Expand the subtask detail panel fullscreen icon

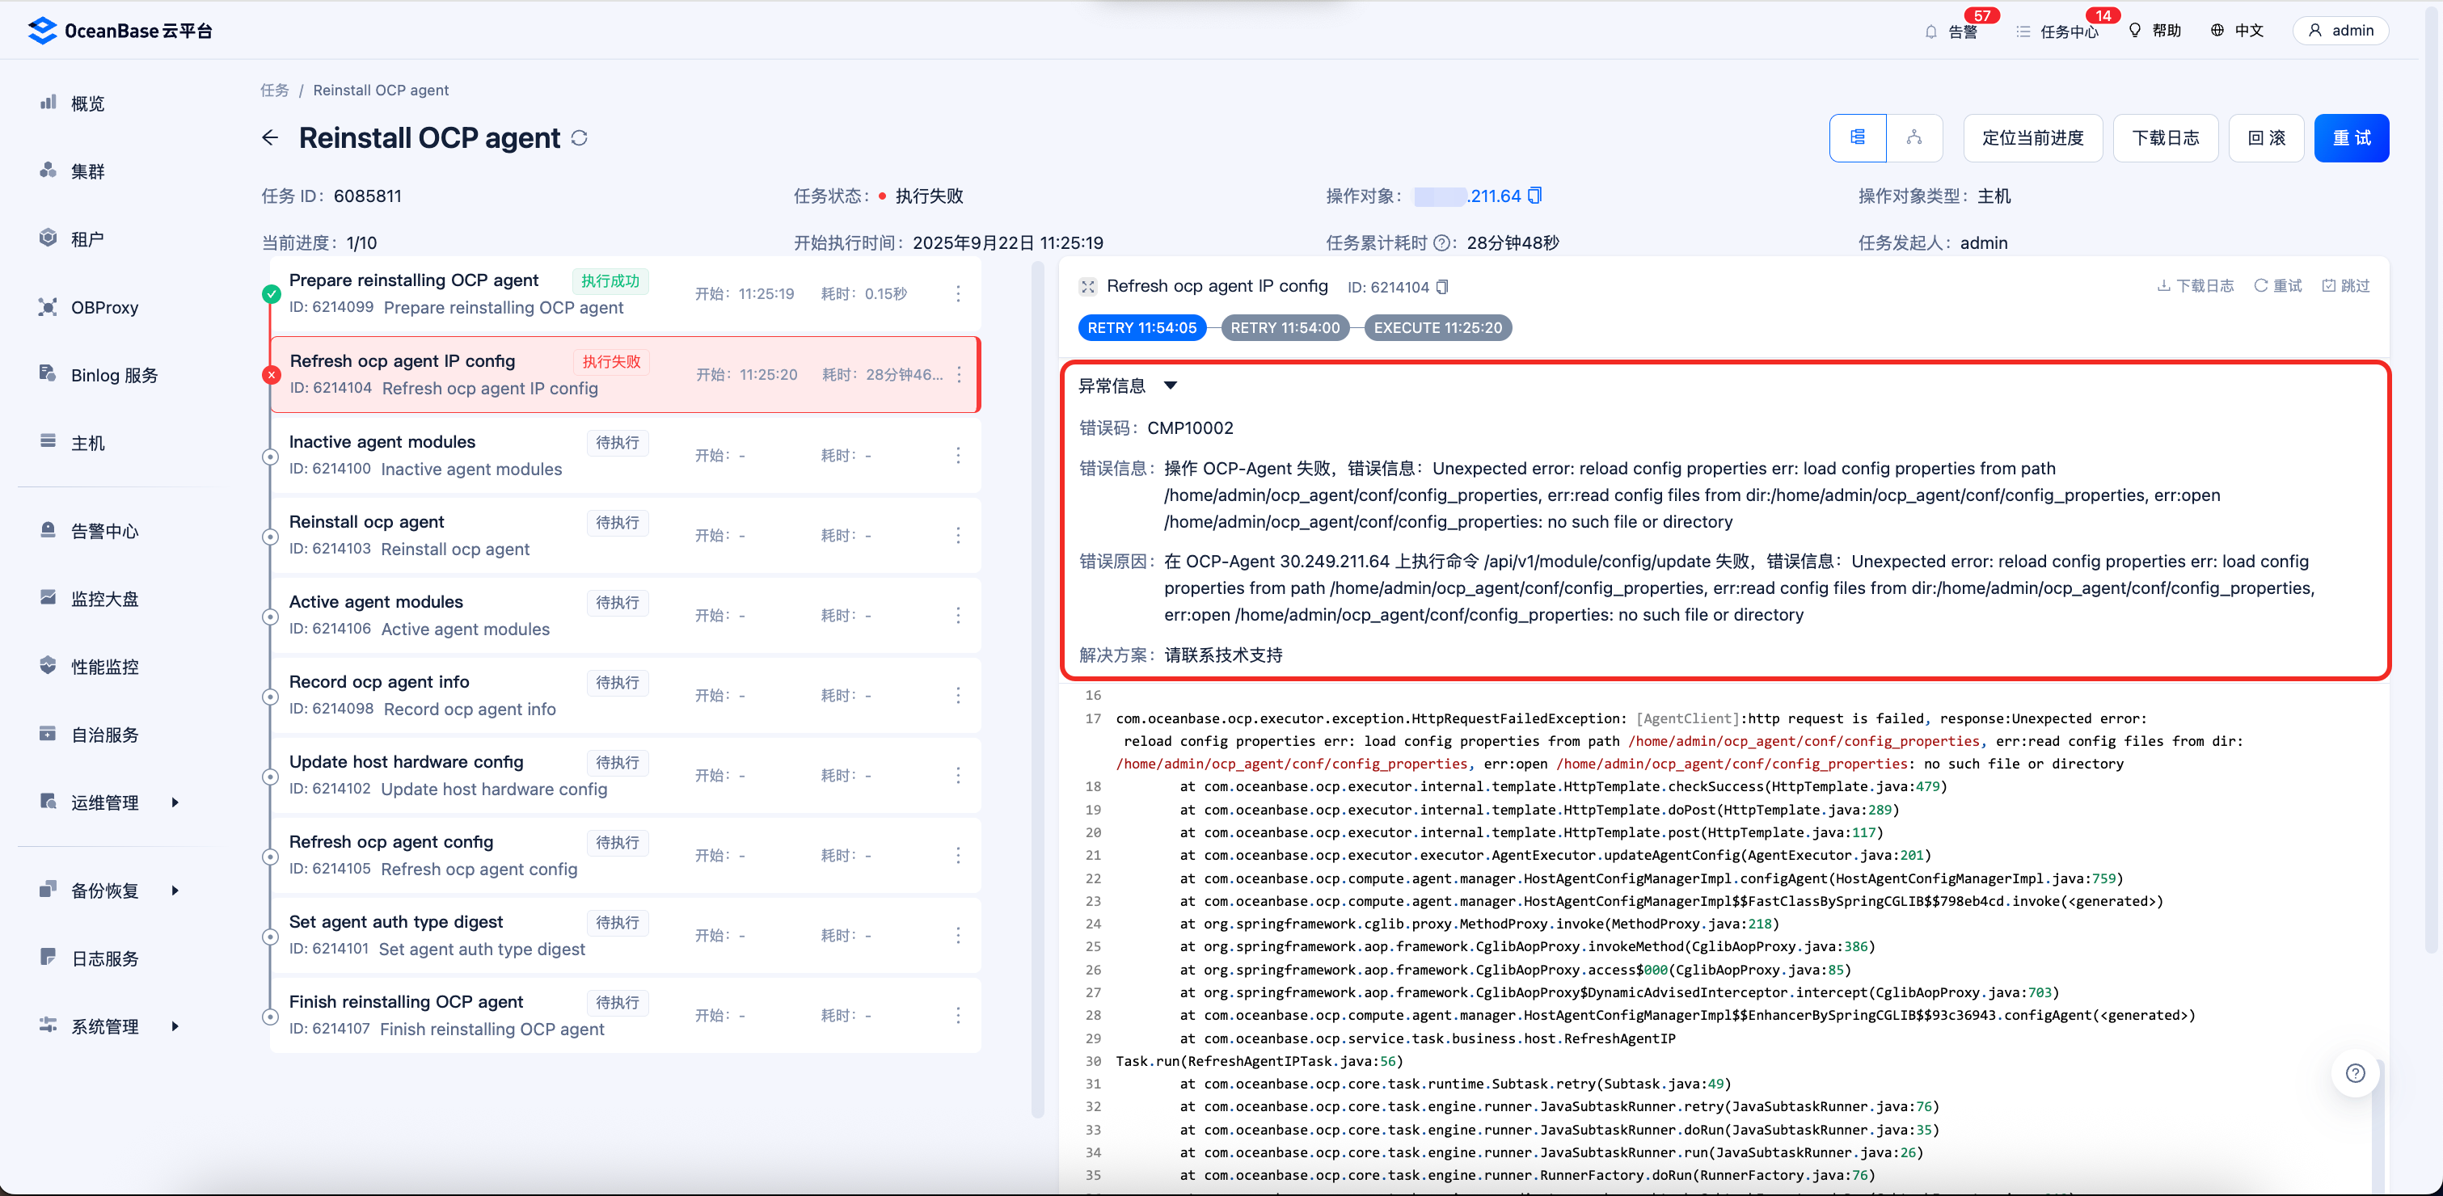point(1088,286)
